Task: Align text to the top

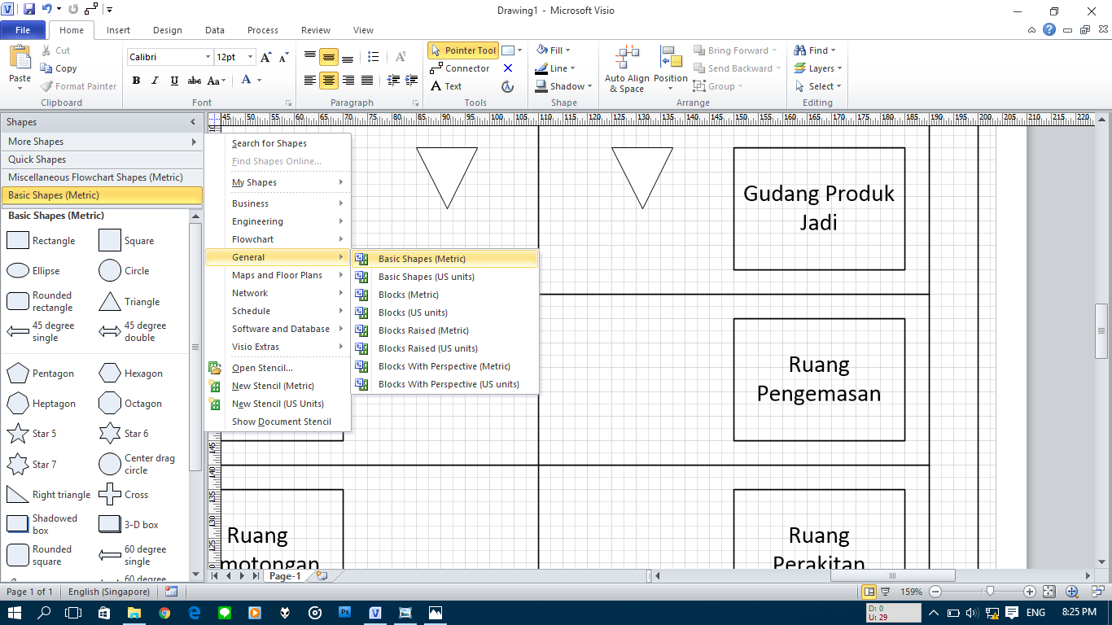Action: click(310, 57)
